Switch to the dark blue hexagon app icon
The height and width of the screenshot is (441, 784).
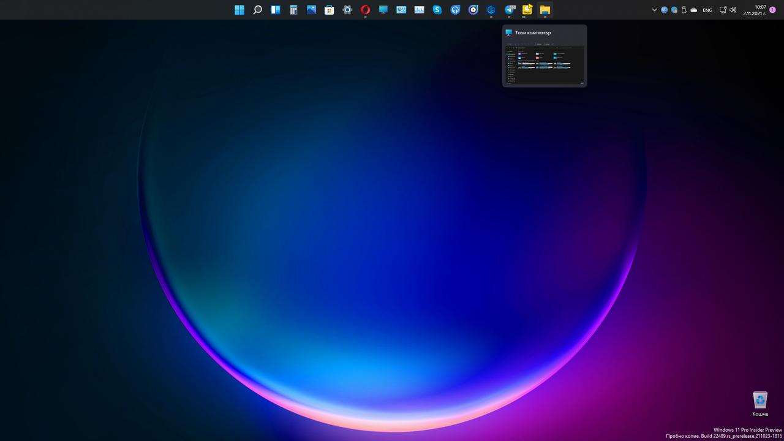tap(491, 10)
